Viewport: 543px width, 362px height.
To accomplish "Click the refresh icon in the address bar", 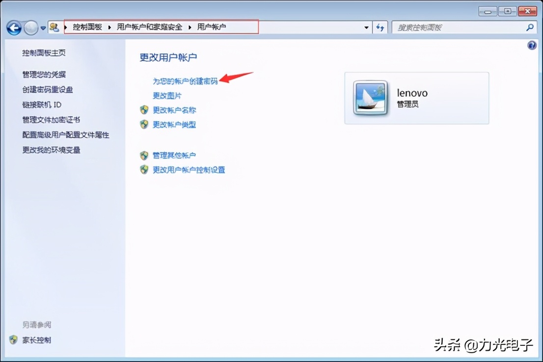I will pyautogui.click(x=380, y=27).
